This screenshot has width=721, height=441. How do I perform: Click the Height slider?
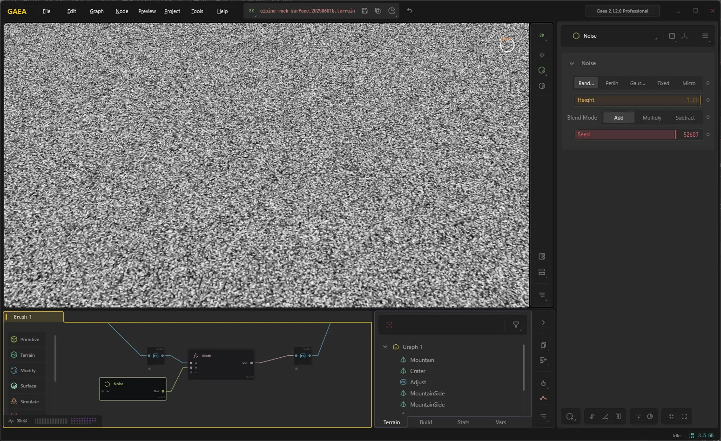coord(638,100)
